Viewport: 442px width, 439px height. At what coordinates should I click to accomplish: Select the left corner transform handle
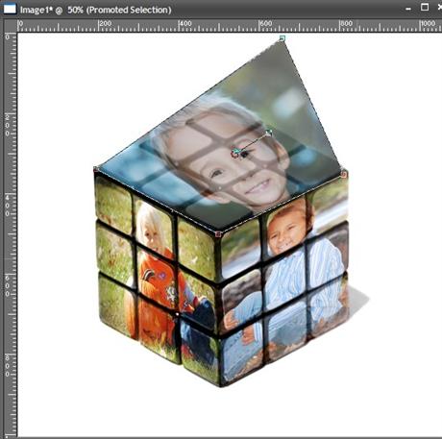tap(95, 169)
